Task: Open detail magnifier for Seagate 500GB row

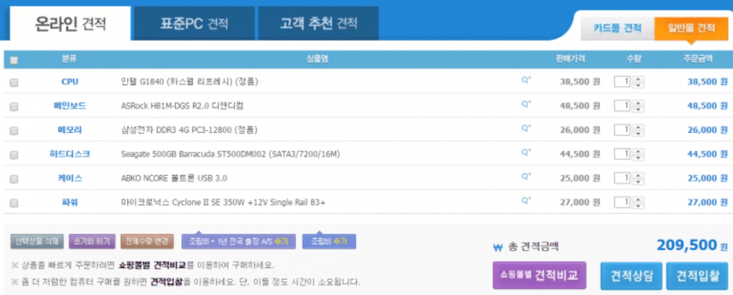Action: [x=526, y=152]
